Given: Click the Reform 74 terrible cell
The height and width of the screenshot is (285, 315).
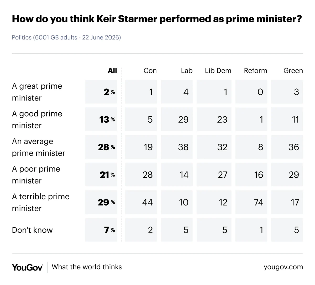Looking at the screenshot, I should tap(251, 202).
